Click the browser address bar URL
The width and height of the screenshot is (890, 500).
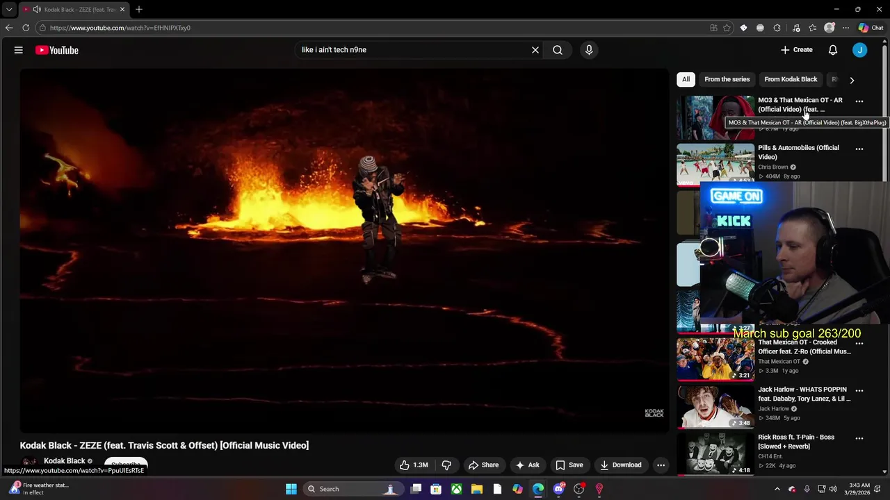(120, 28)
